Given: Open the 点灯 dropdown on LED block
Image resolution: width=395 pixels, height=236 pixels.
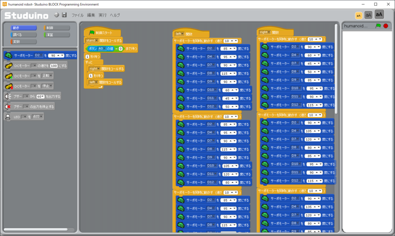Looking at the screenshot, I should pyautogui.click(x=38, y=117).
